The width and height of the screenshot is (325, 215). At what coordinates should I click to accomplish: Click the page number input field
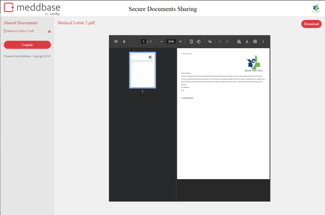143,42
